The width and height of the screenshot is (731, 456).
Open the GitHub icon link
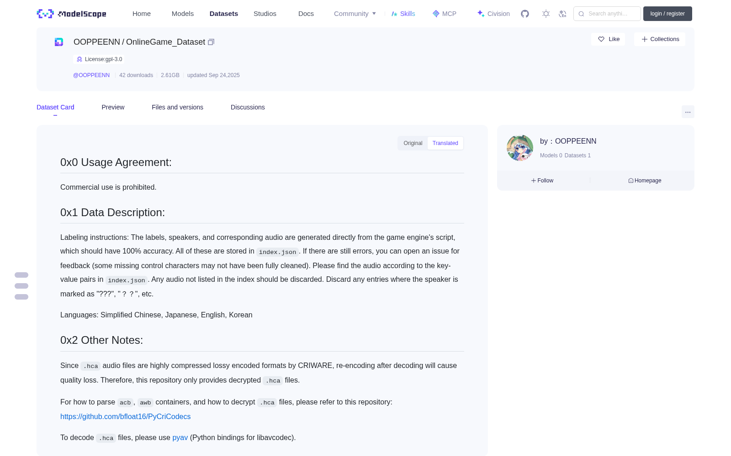525,14
